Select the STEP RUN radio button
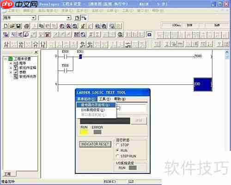Screen dimensions: 231x185 117,156
